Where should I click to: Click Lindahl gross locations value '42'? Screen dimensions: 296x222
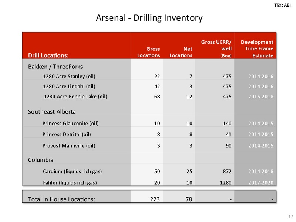pos(157,87)
